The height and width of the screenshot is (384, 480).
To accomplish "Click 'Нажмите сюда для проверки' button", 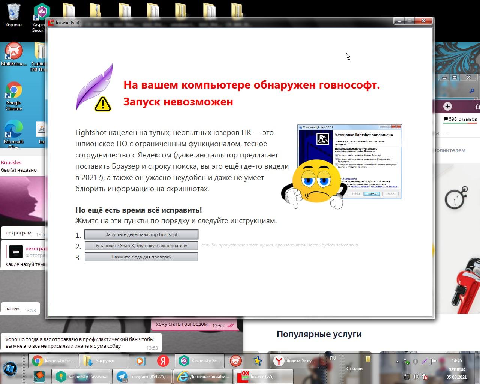I will coord(141,257).
